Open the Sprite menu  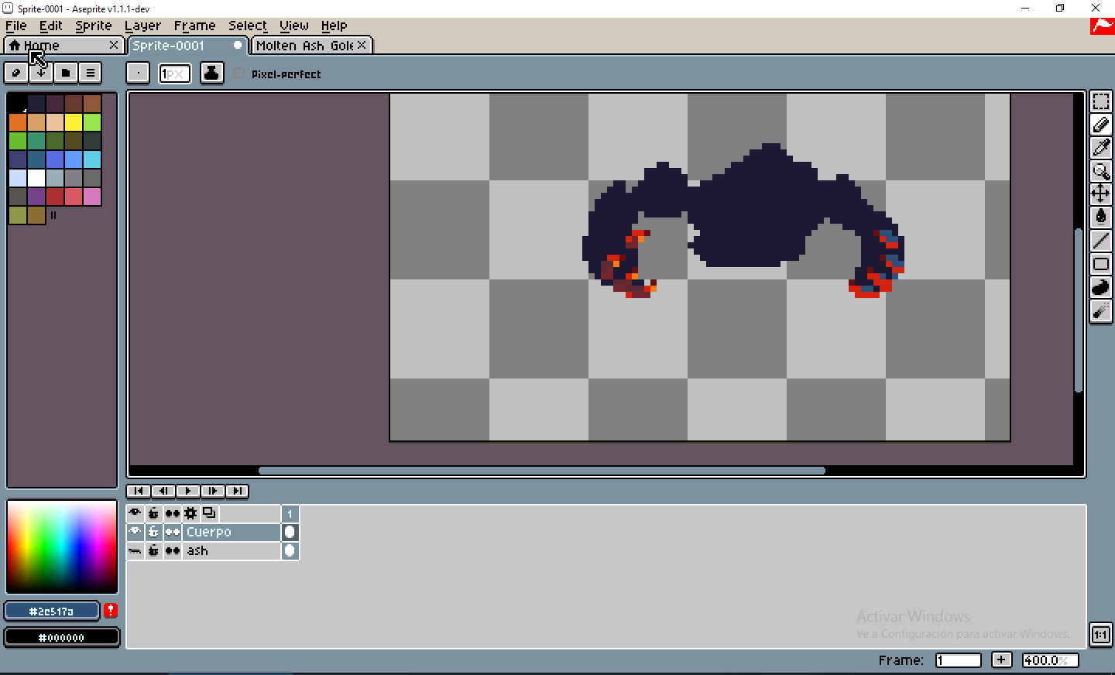94,26
